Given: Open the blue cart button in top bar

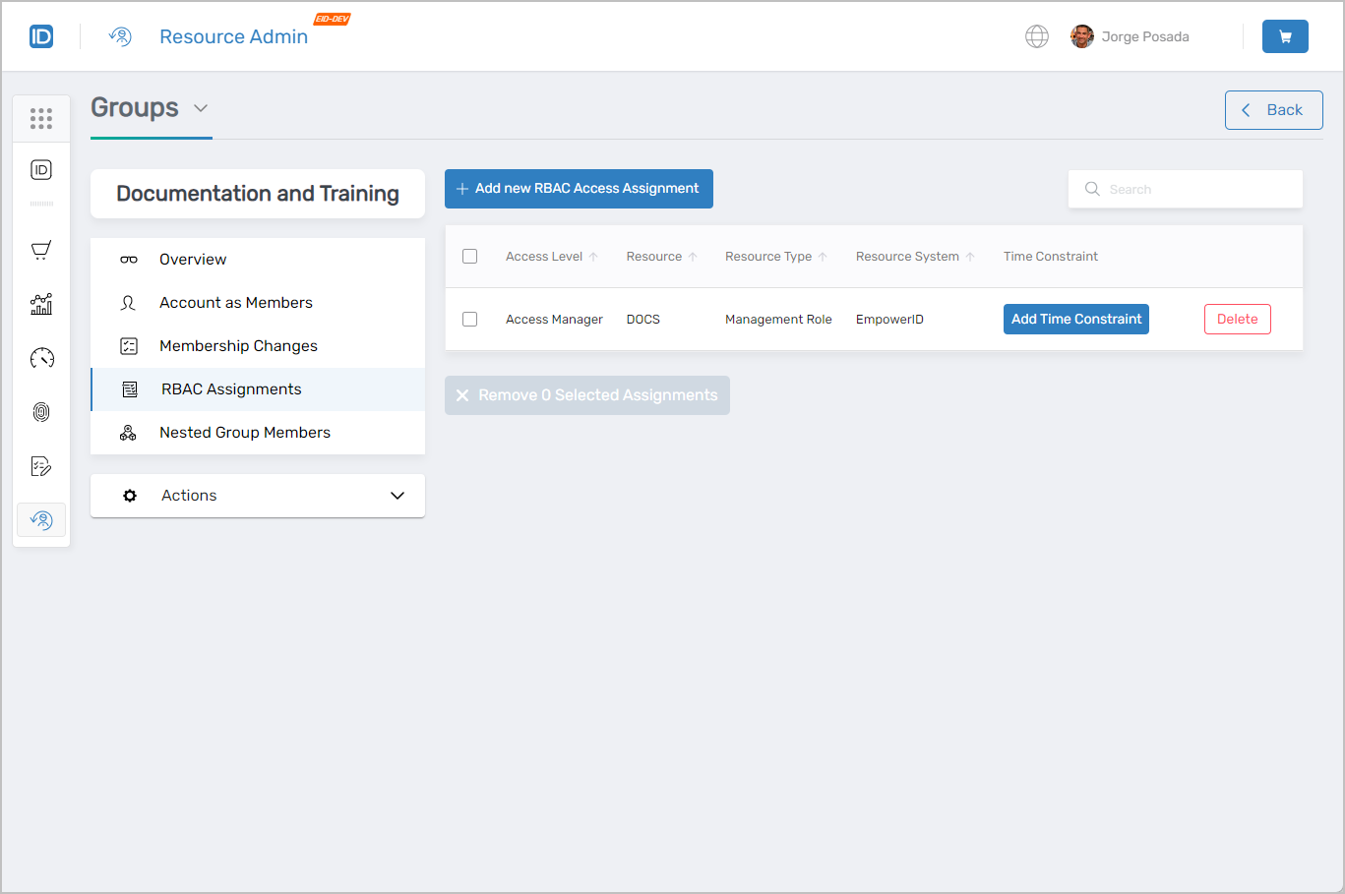Looking at the screenshot, I should coord(1285,35).
